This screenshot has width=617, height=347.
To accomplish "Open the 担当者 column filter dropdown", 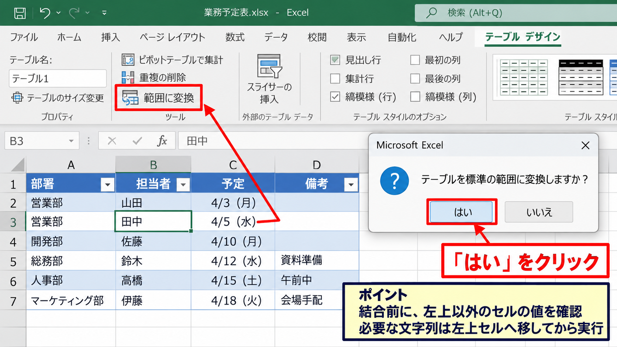I will pos(183,184).
